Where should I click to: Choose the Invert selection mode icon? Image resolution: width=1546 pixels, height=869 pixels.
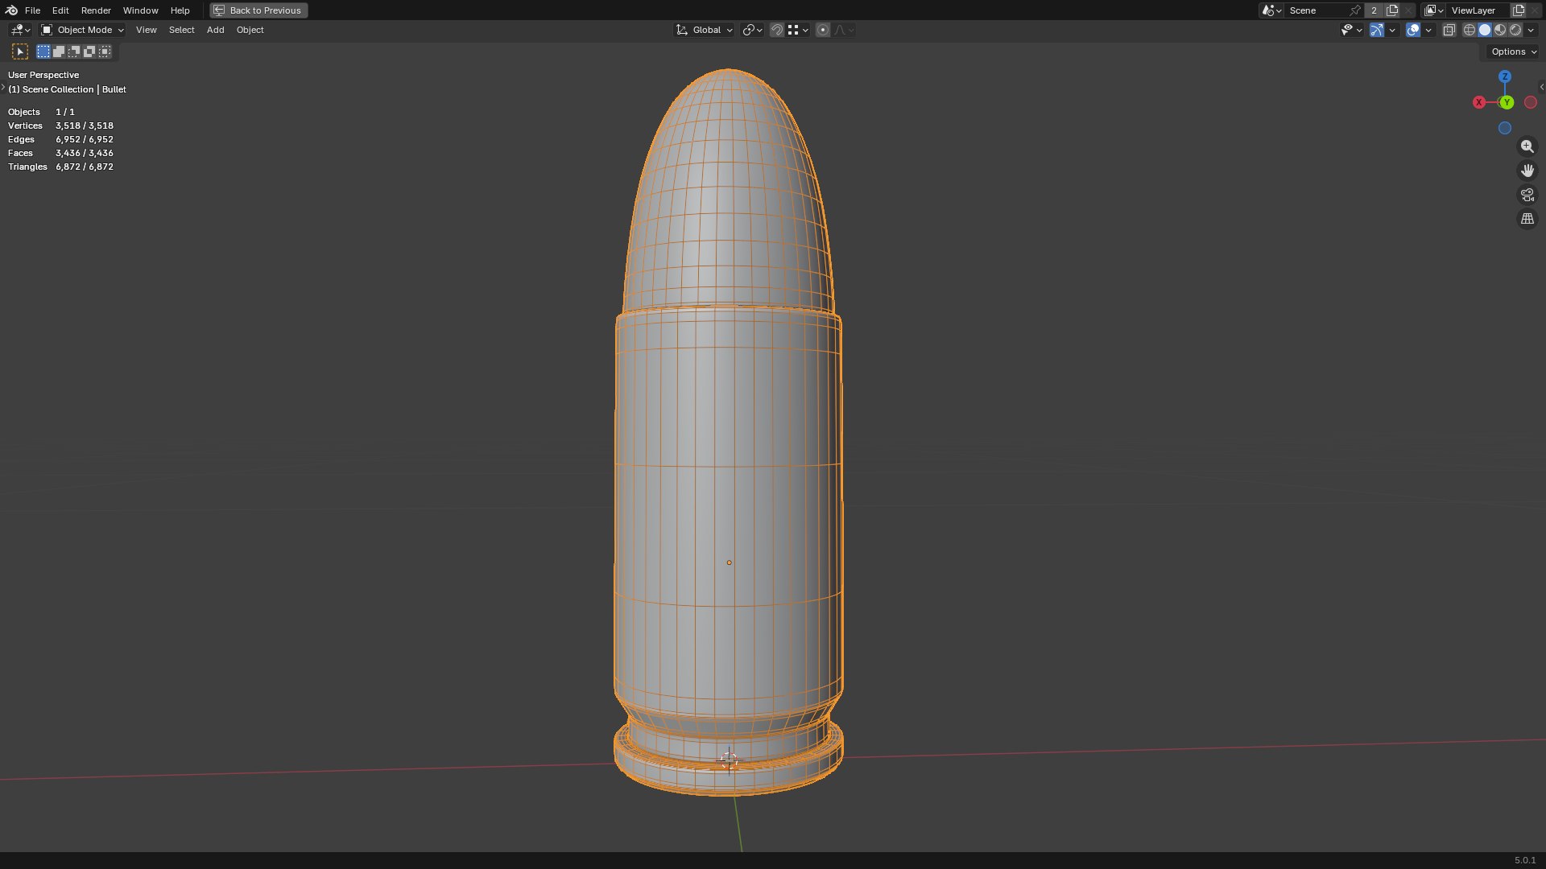pyautogui.click(x=89, y=51)
